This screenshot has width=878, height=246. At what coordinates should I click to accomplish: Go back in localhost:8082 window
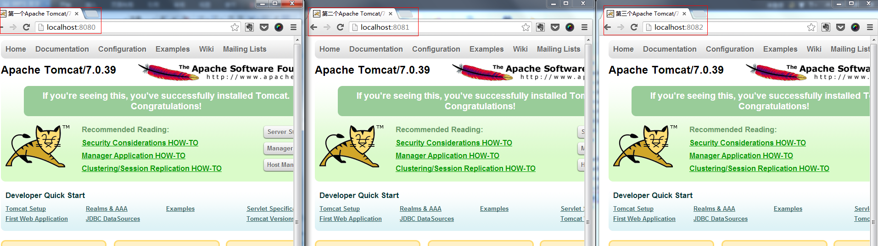click(608, 27)
